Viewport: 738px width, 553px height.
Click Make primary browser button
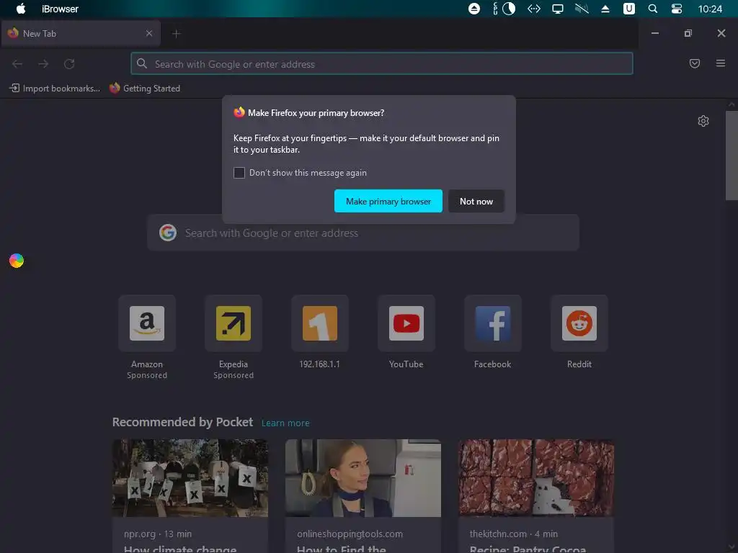pyautogui.click(x=388, y=202)
